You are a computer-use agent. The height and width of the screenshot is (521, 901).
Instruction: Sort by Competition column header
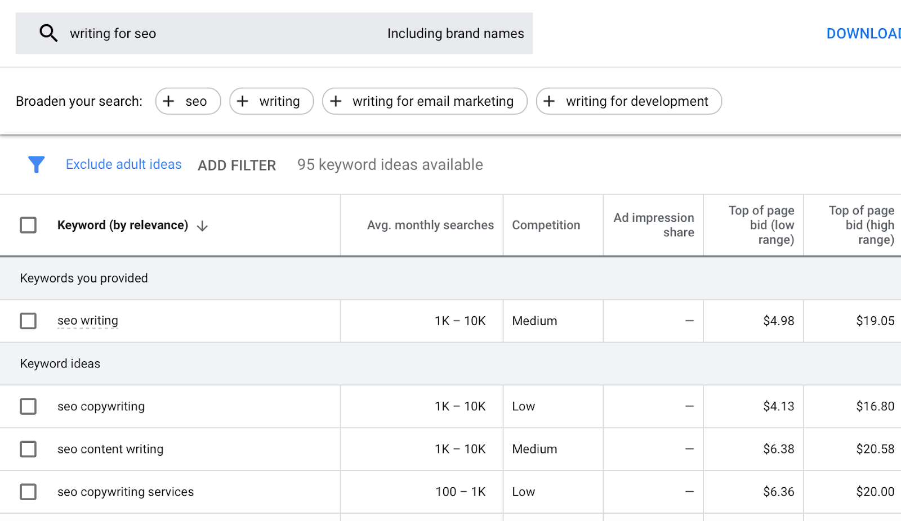click(546, 225)
